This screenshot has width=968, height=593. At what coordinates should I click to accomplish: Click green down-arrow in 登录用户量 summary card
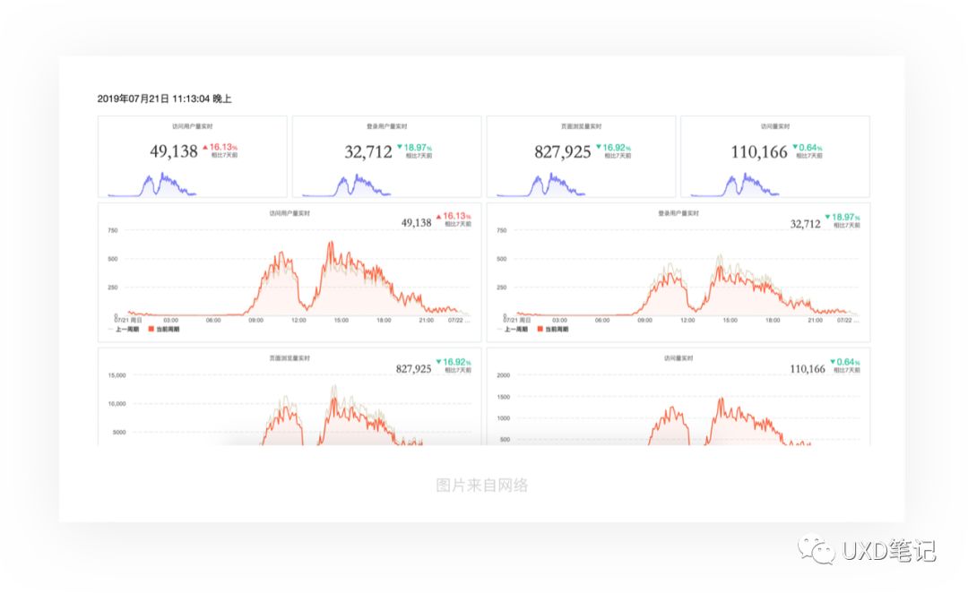[x=399, y=146]
